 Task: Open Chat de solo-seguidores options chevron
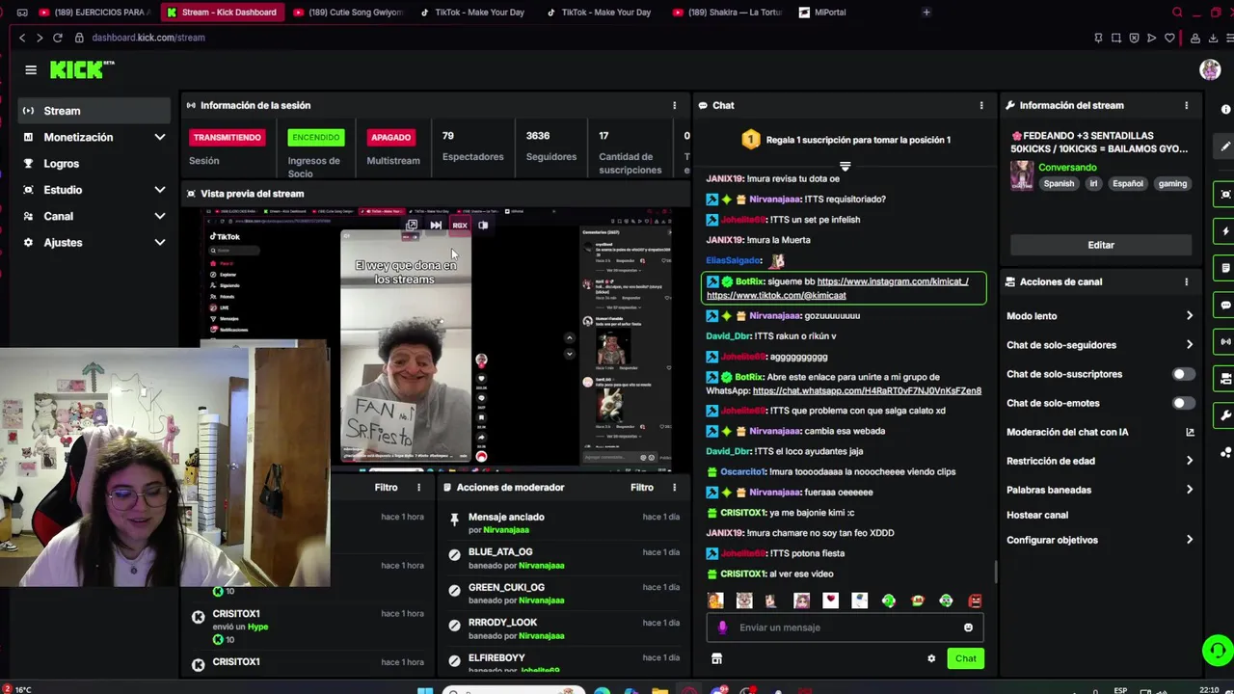[1189, 345]
